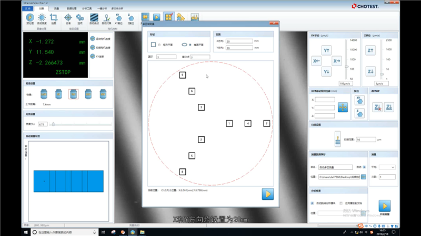Click the blue move-to-relative-position arrows icon
This screenshot has width=421, height=236.
(x=343, y=107)
